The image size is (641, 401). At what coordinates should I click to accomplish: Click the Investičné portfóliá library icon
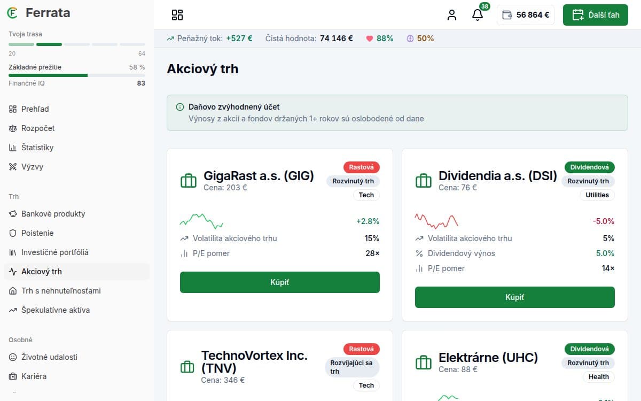pos(13,252)
